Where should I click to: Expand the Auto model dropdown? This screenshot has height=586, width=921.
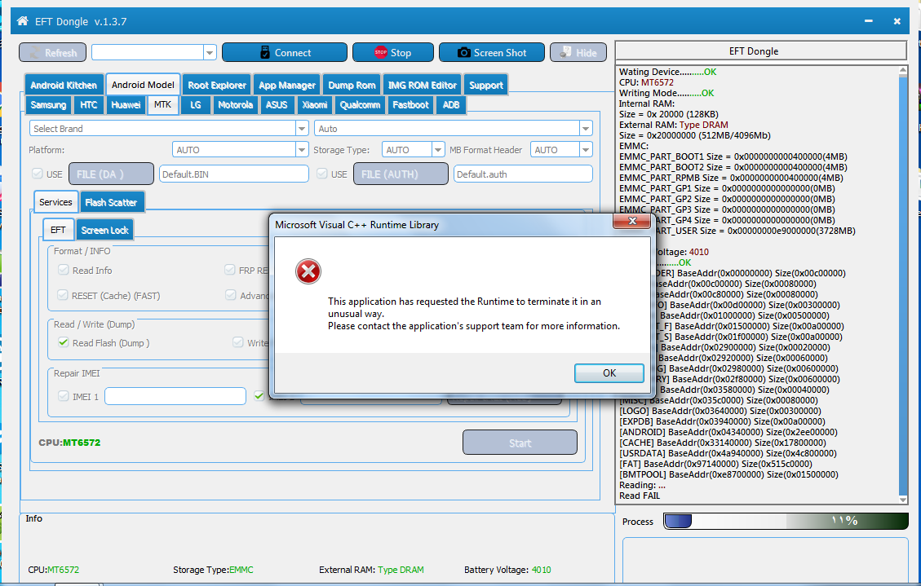coord(586,129)
